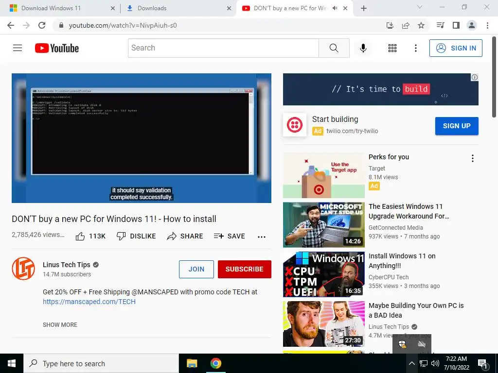498x373 pixels.
Task: Open the Perks for you Target ad thumbnail
Action: click(x=323, y=175)
